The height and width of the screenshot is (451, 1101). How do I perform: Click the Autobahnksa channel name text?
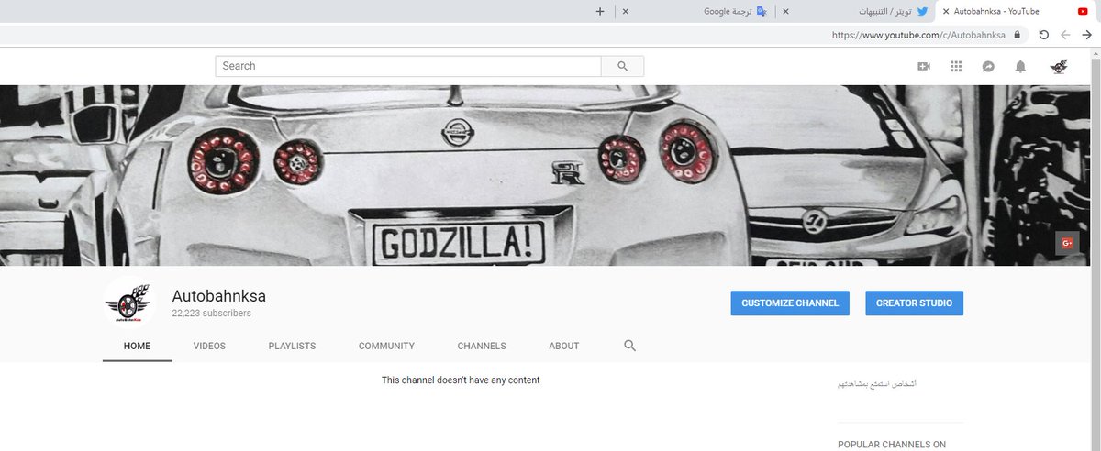coord(219,296)
